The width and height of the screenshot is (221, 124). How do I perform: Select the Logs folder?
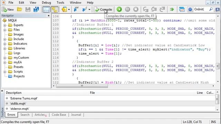(x=17, y=53)
